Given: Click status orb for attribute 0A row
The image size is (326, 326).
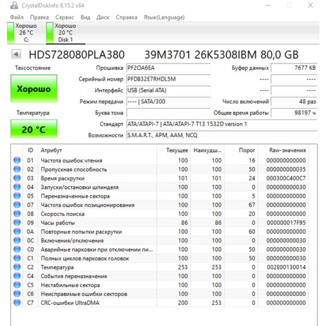Looking at the screenshot, I should pos(17,231).
